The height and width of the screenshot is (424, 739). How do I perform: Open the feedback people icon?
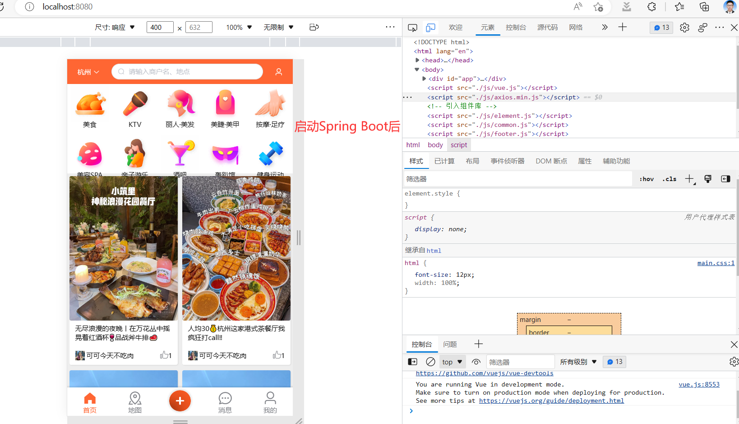(x=702, y=28)
